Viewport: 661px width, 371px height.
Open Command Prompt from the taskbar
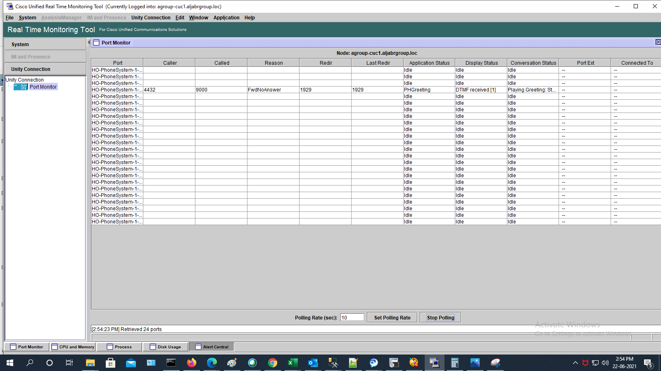pos(171,363)
